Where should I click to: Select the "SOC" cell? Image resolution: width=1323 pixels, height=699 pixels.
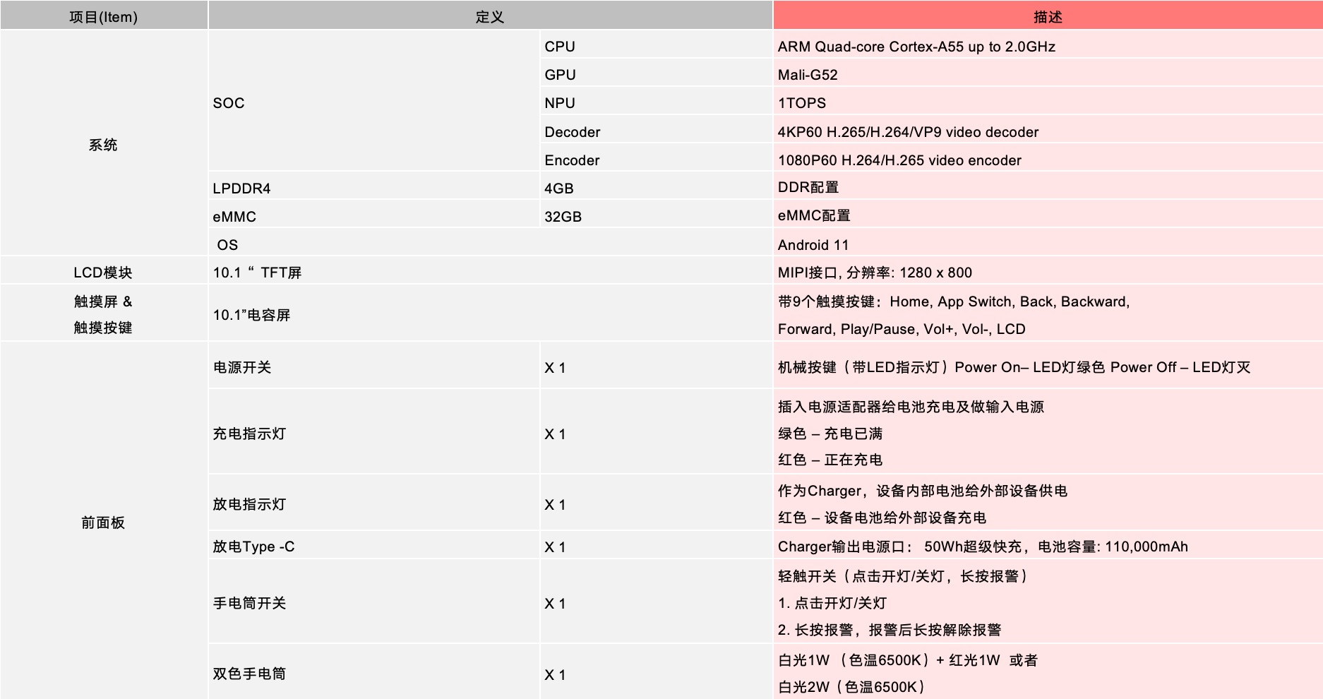(229, 103)
